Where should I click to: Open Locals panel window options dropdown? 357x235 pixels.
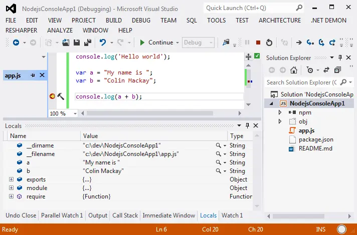click(239, 125)
